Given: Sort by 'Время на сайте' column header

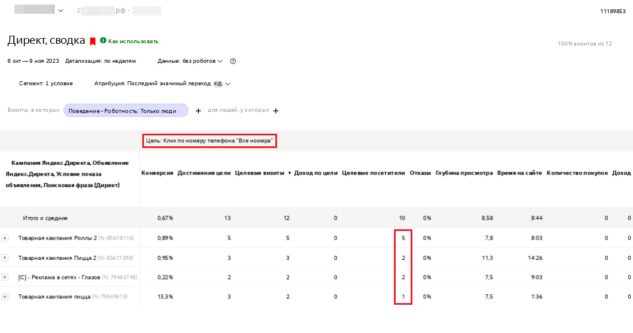Looking at the screenshot, I should click(520, 173).
